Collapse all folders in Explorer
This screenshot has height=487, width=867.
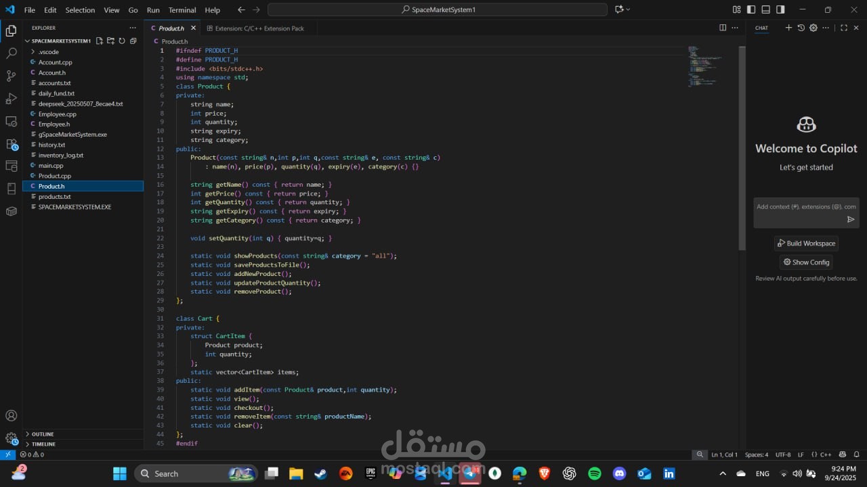coord(133,41)
